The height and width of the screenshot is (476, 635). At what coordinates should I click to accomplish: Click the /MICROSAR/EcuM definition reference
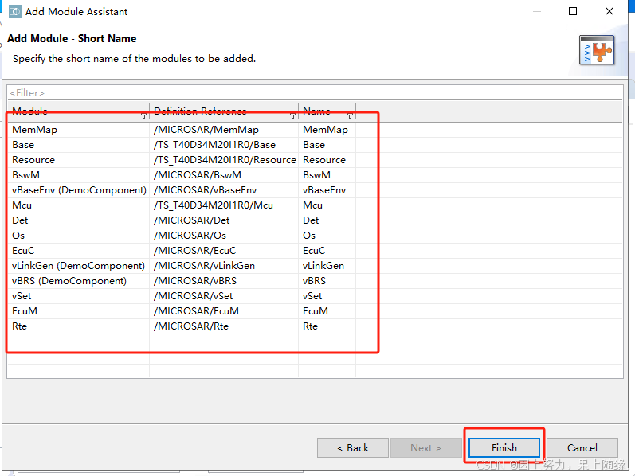pyautogui.click(x=224, y=311)
